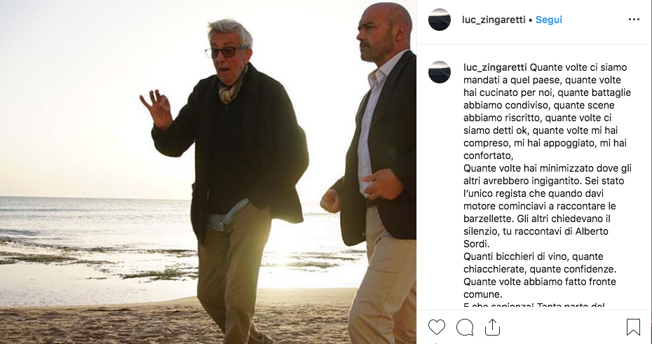Open comments via the speech bubble icon
This screenshot has height=344, width=652.
(465, 327)
